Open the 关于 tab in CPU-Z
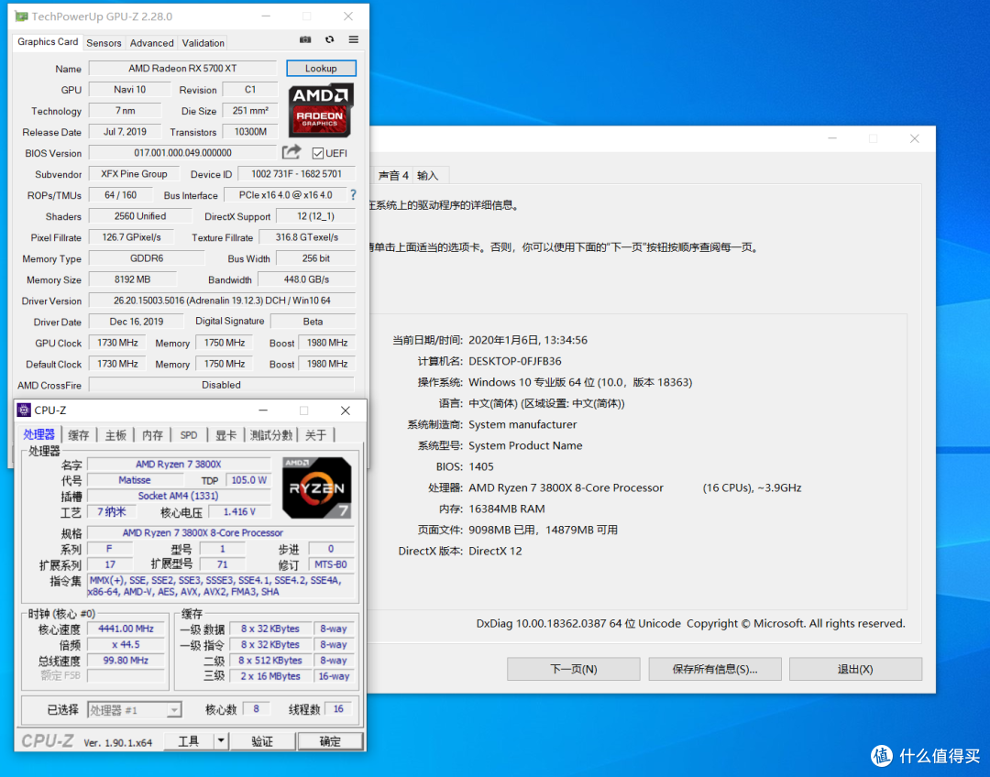This screenshot has height=777, width=990. tap(315, 435)
